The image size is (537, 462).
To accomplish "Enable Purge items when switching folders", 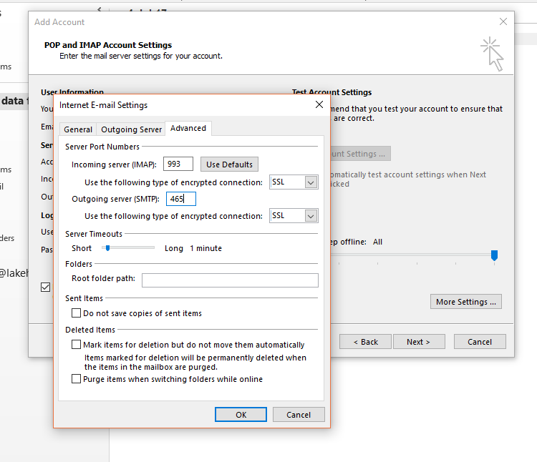I will tap(77, 379).
